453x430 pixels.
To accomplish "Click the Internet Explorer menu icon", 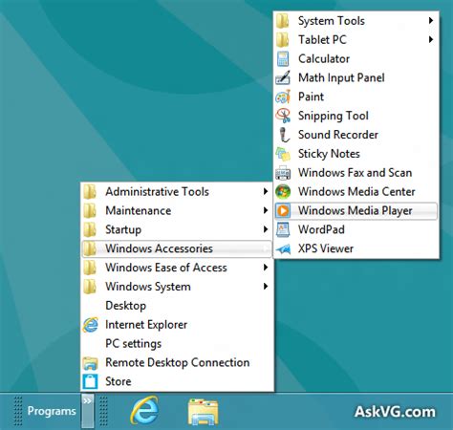I will tap(90, 325).
